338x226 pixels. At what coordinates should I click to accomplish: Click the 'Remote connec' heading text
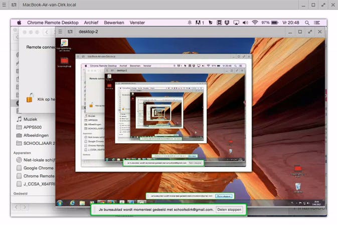click(41, 47)
